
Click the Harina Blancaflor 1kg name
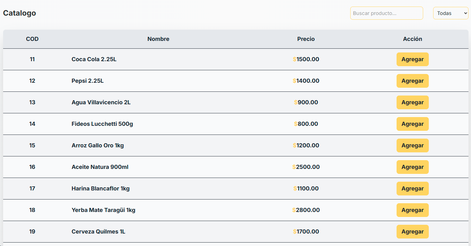click(x=100, y=189)
